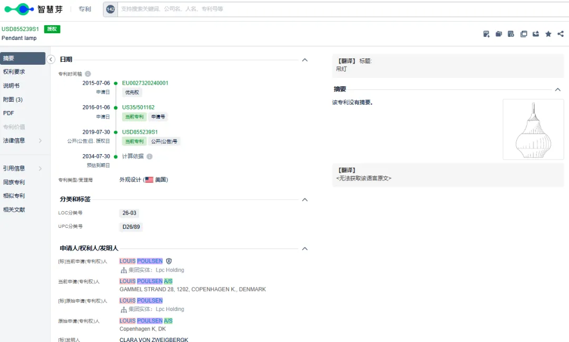Open the pendant lamp drawing thumbnail
The height and width of the screenshot is (342, 569).
pos(533,129)
